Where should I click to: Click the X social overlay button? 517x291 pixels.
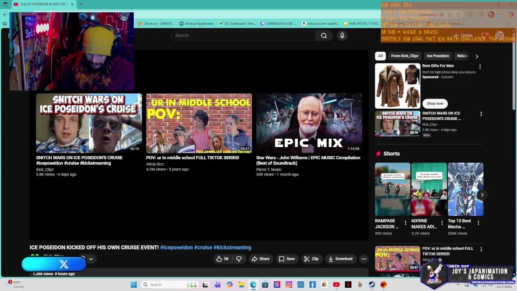point(54,264)
